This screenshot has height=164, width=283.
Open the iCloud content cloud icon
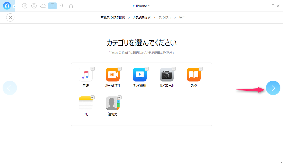43,6
